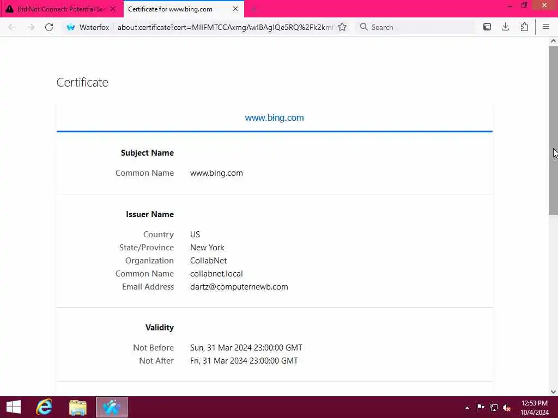Click the Validity section heading
The height and width of the screenshot is (418, 558).
[160, 327]
